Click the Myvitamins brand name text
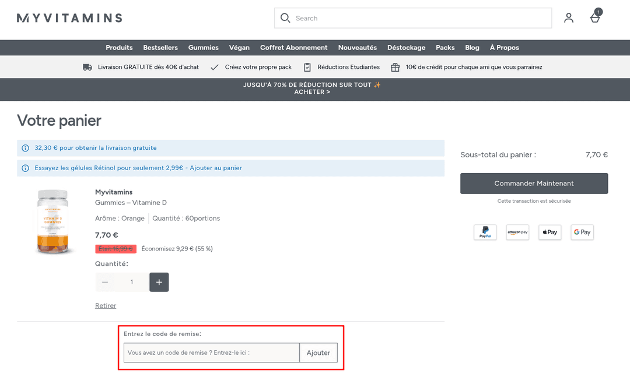 coord(114,192)
